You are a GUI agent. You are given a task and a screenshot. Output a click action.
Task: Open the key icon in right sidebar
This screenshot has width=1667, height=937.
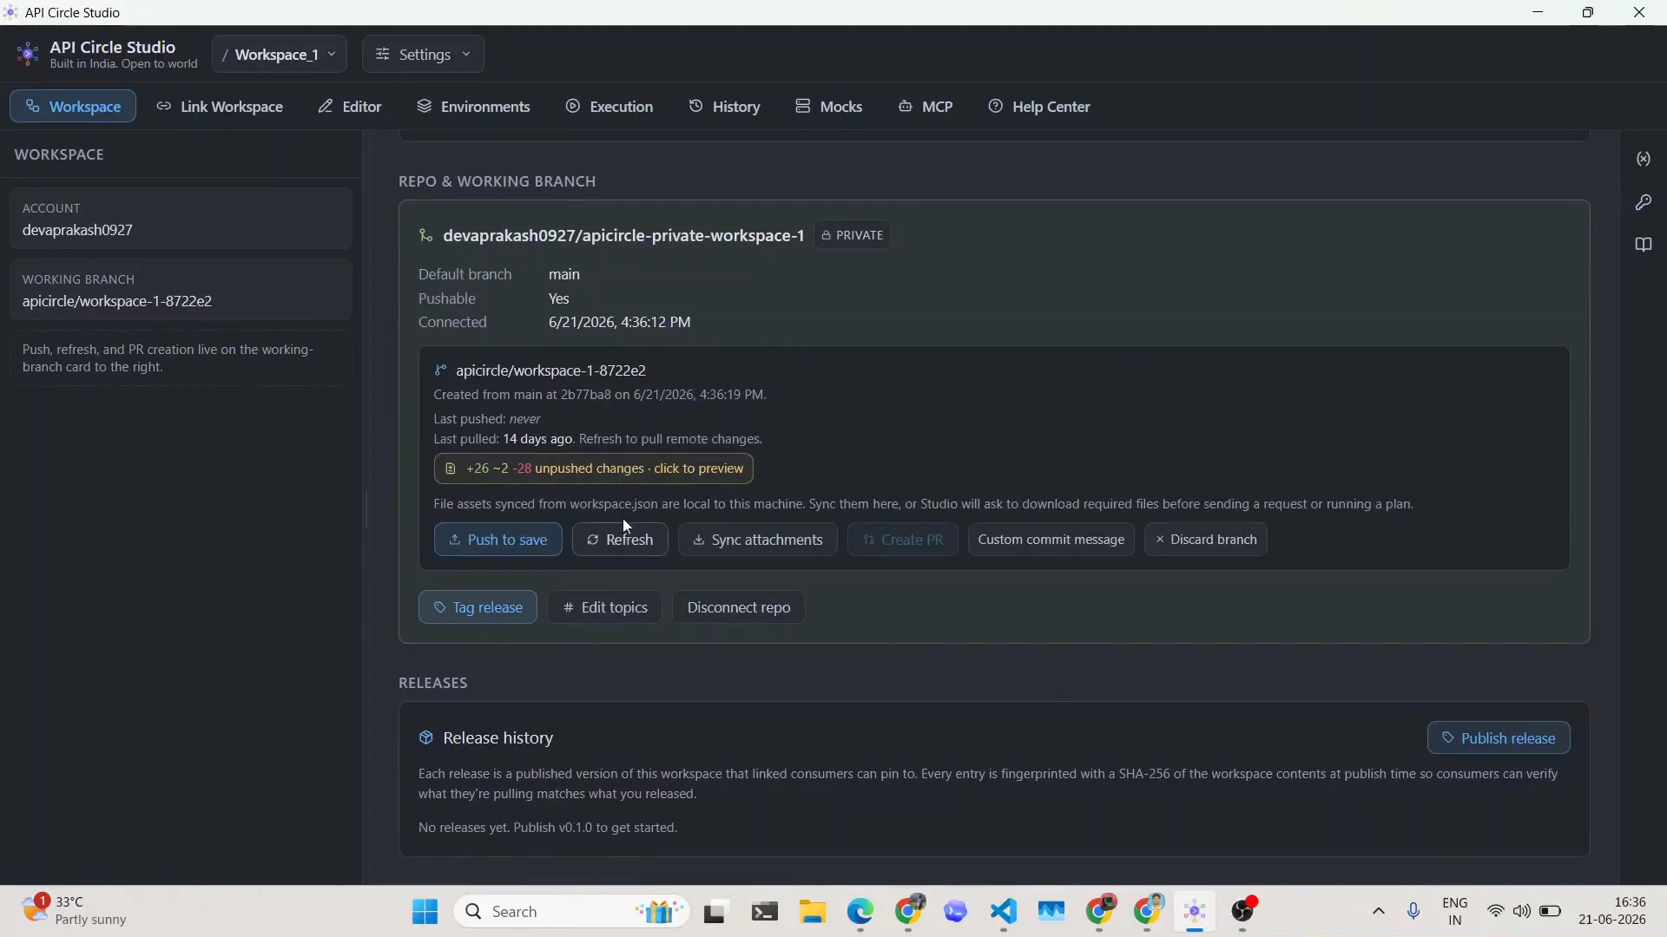tap(1644, 202)
